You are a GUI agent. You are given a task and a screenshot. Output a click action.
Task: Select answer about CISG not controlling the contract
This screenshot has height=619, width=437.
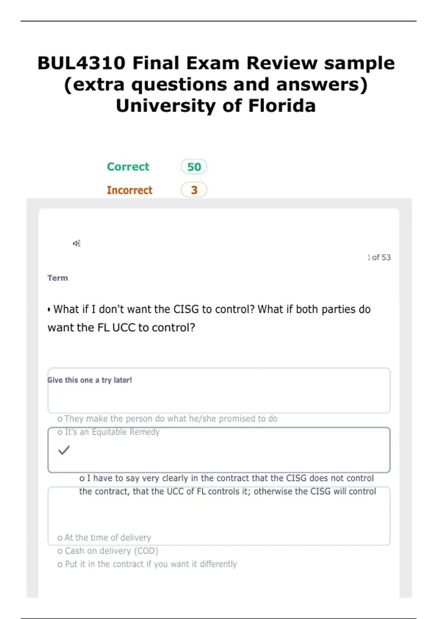[228, 485]
